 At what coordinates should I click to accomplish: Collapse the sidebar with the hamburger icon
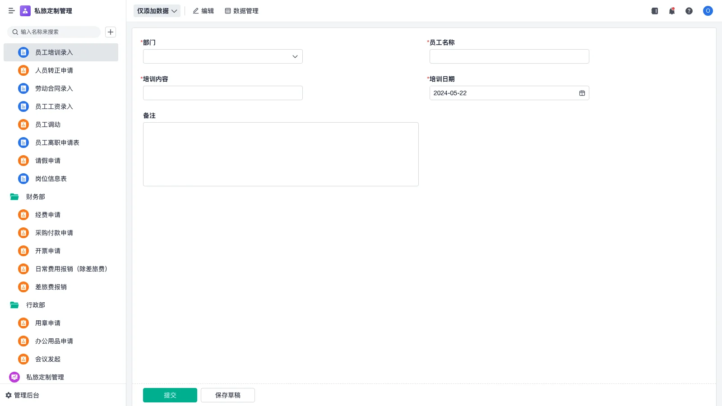coord(11,11)
